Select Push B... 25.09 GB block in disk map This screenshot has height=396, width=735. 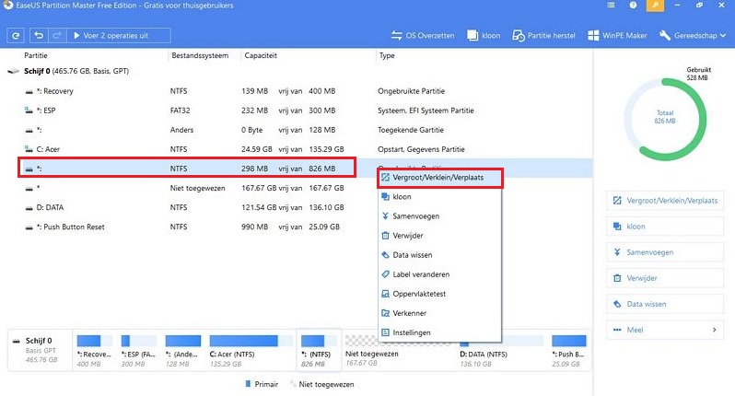(568, 351)
